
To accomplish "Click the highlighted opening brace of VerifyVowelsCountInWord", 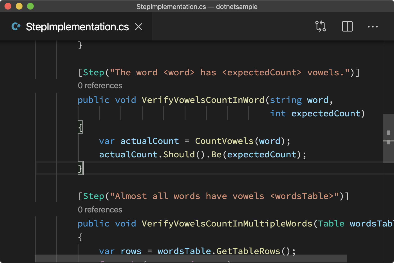I will click(80, 127).
